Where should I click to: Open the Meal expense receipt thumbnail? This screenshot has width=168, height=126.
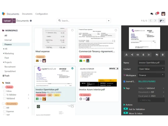[x=55, y=38]
